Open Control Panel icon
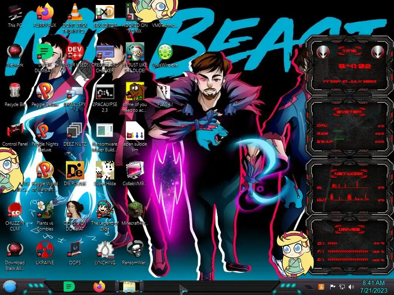394x295 pixels. tap(15, 135)
